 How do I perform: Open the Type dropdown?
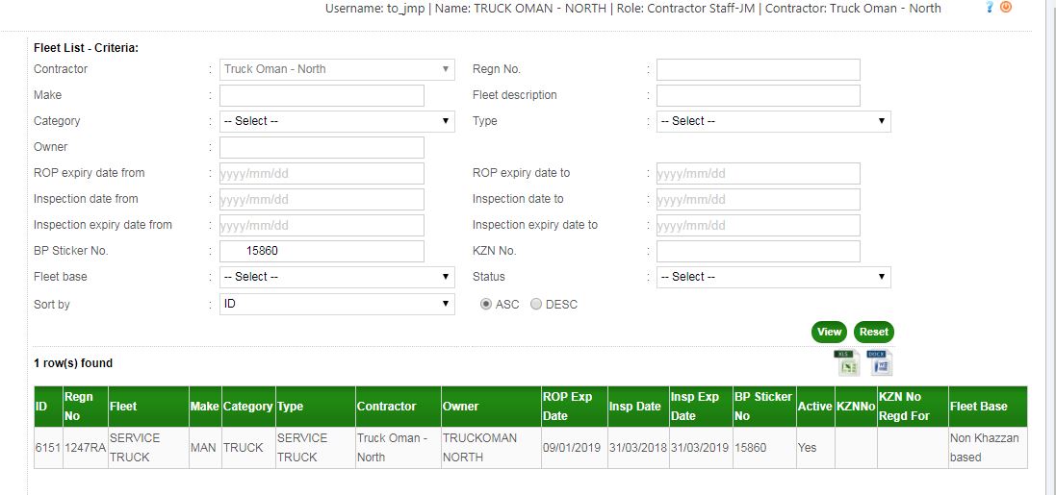[773, 121]
